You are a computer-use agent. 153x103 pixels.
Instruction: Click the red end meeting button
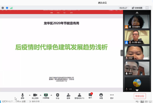pos(140,96)
